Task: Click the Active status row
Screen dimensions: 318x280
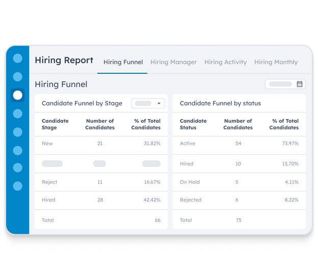Action: click(x=239, y=144)
